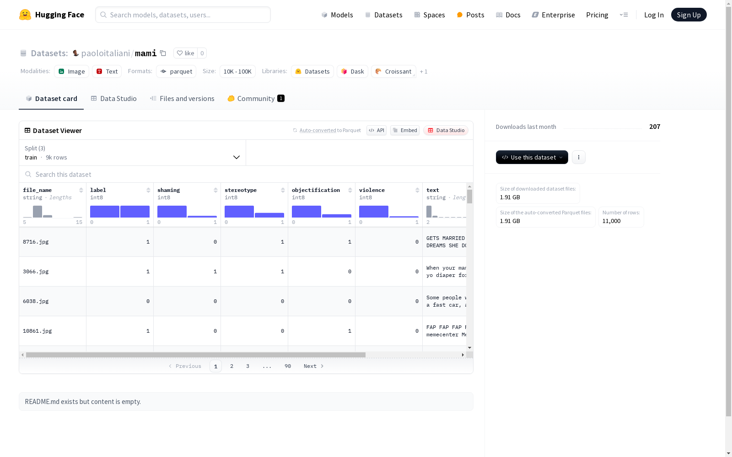Viewport: 732px width, 457px height.
Task: Toggle the Text modality tag
Action: [x=107, y=71]
